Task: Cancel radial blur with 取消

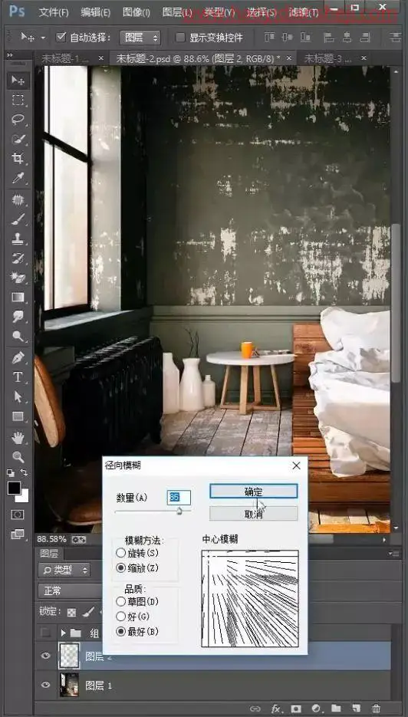Action: click(253, 514)
